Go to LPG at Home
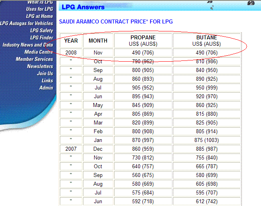The image size is (261, 206). 39,16
